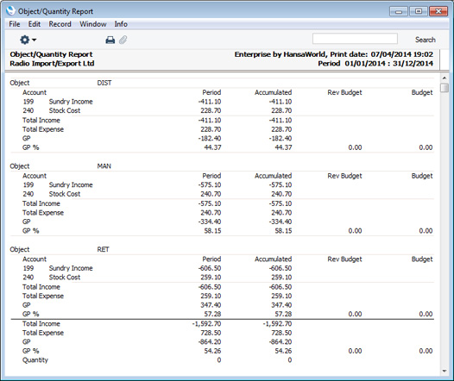Click the Period 01/01/2014 : 31/12/2014 text
The image size is (454, 381).
[375, 63]
